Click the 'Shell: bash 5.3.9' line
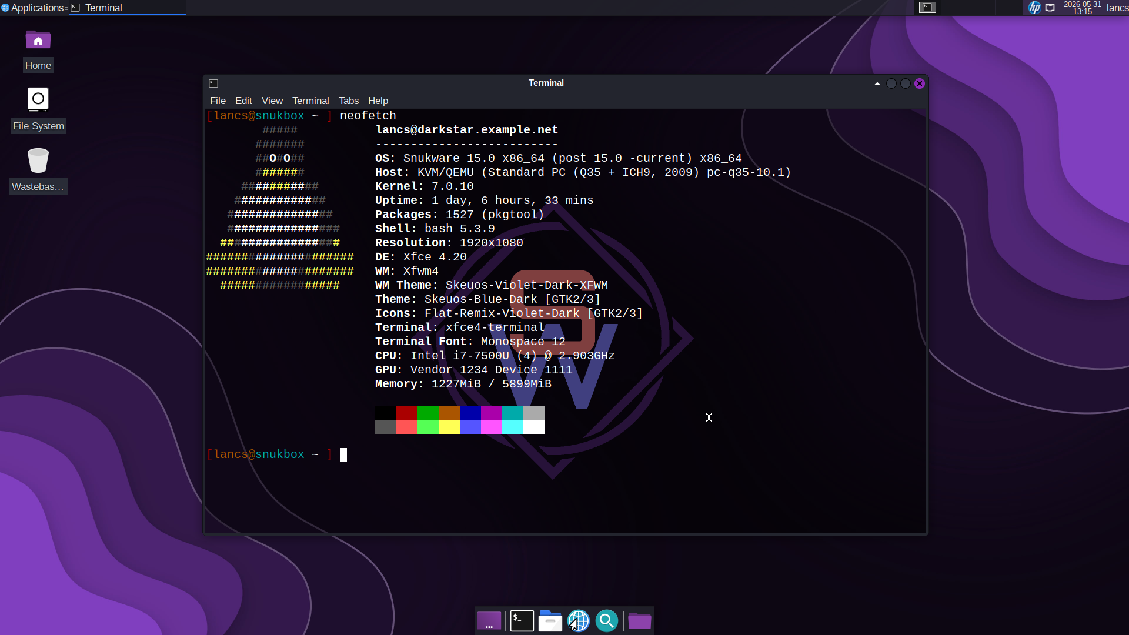The image size is (1129, 635). point(435,229)
